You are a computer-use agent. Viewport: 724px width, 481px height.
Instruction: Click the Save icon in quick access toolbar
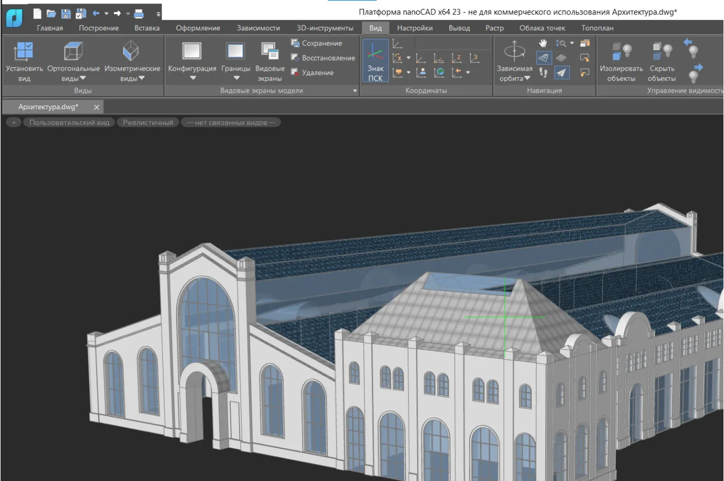click(x=66, y=13)
